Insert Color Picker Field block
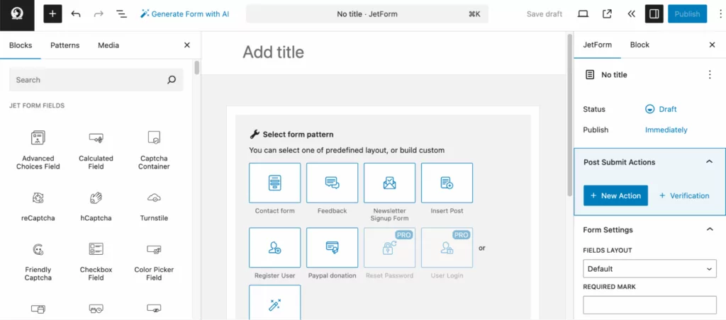 click(x=154, y=261)
